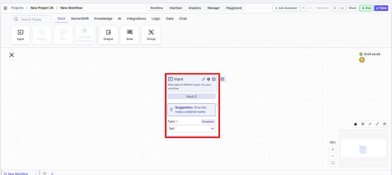Image resolution: width=392 pixels, height=175 pixels.
Task: Open Input node settings gear
Action: pyautogui.click(x=208, y=79)
